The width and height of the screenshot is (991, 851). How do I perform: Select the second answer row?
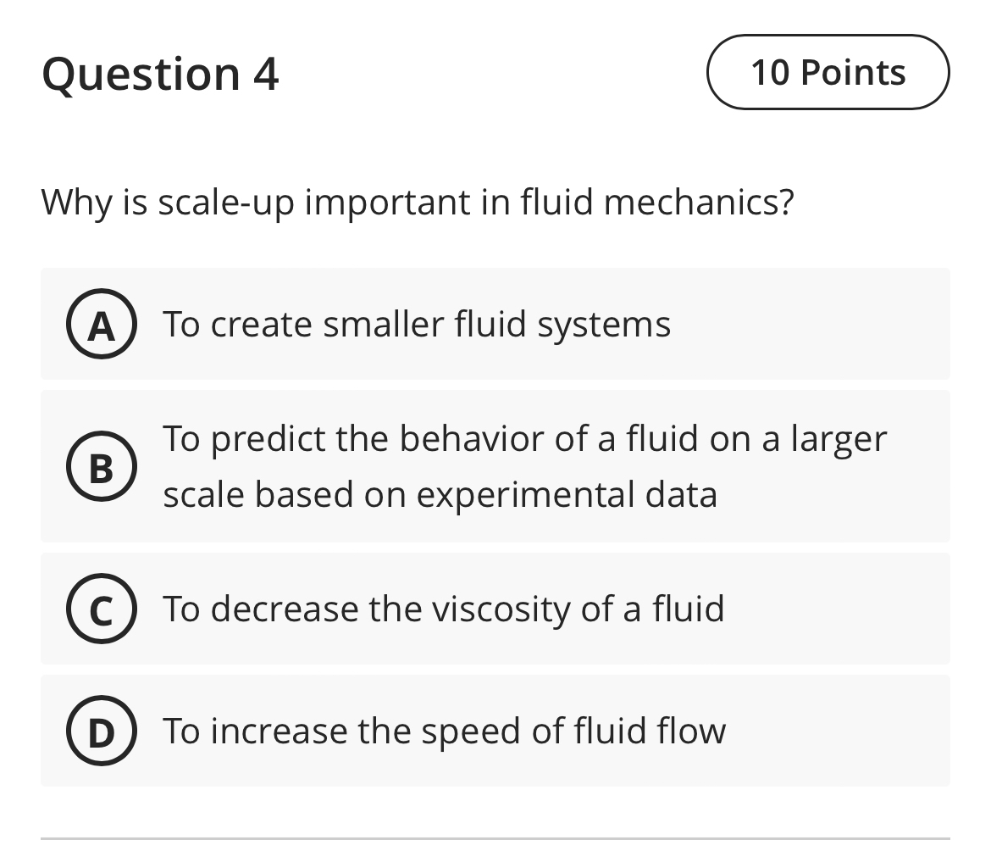pyautogui.click(x=495, y=465)
